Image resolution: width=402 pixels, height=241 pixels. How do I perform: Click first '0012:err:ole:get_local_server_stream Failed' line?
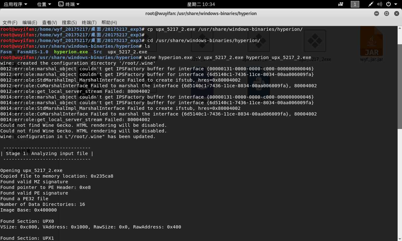[x=75, y=91]
